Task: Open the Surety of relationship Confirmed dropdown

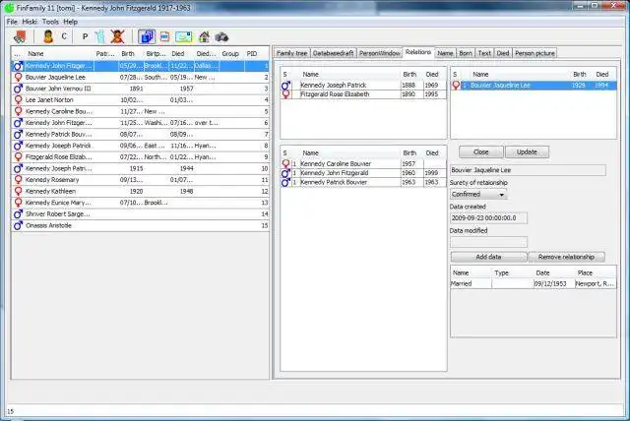Action: [x=478, y=194]
